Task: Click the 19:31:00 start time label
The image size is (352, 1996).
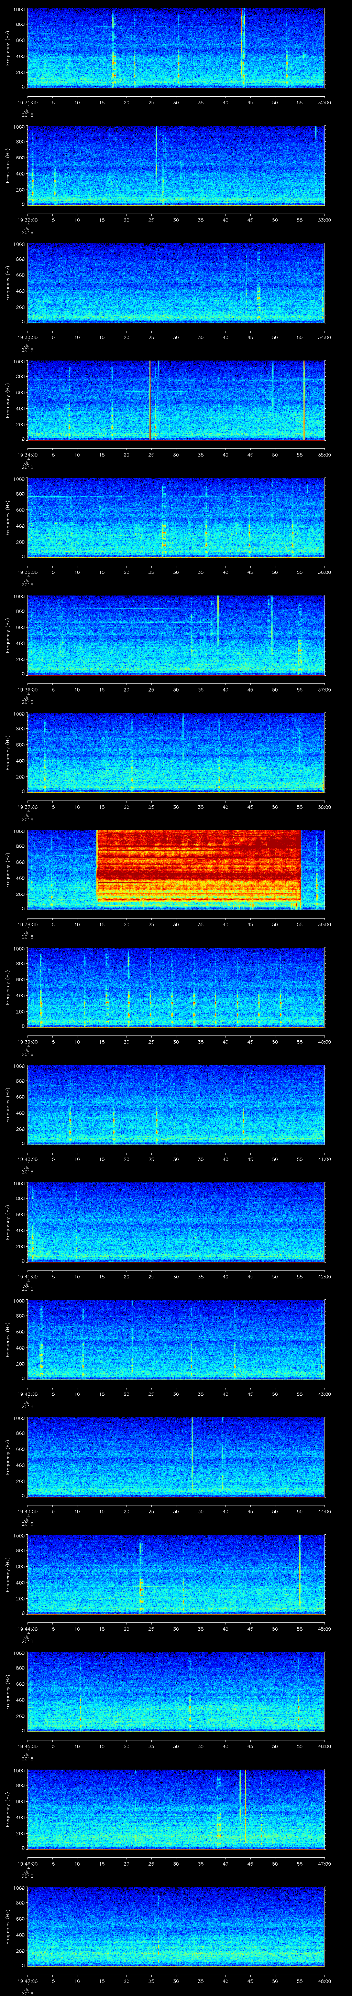Action: (28, 101)
